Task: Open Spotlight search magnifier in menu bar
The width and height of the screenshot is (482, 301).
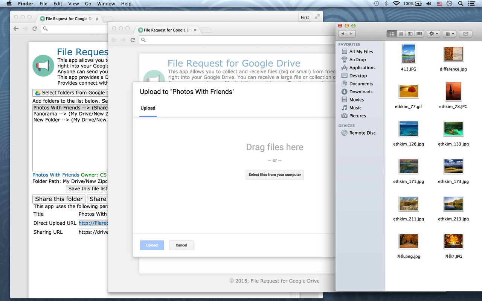Action: coord(461,4)
